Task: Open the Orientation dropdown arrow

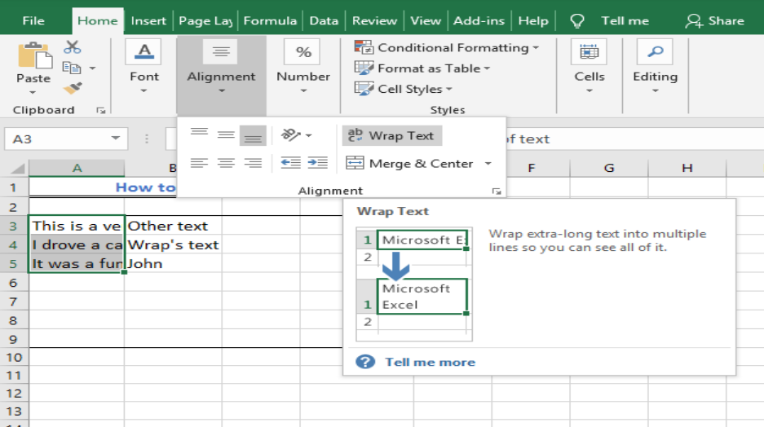Action: (309, 135)
